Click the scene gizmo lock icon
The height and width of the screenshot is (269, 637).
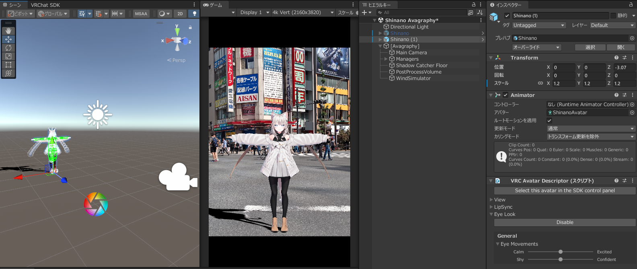click(190, 27)
